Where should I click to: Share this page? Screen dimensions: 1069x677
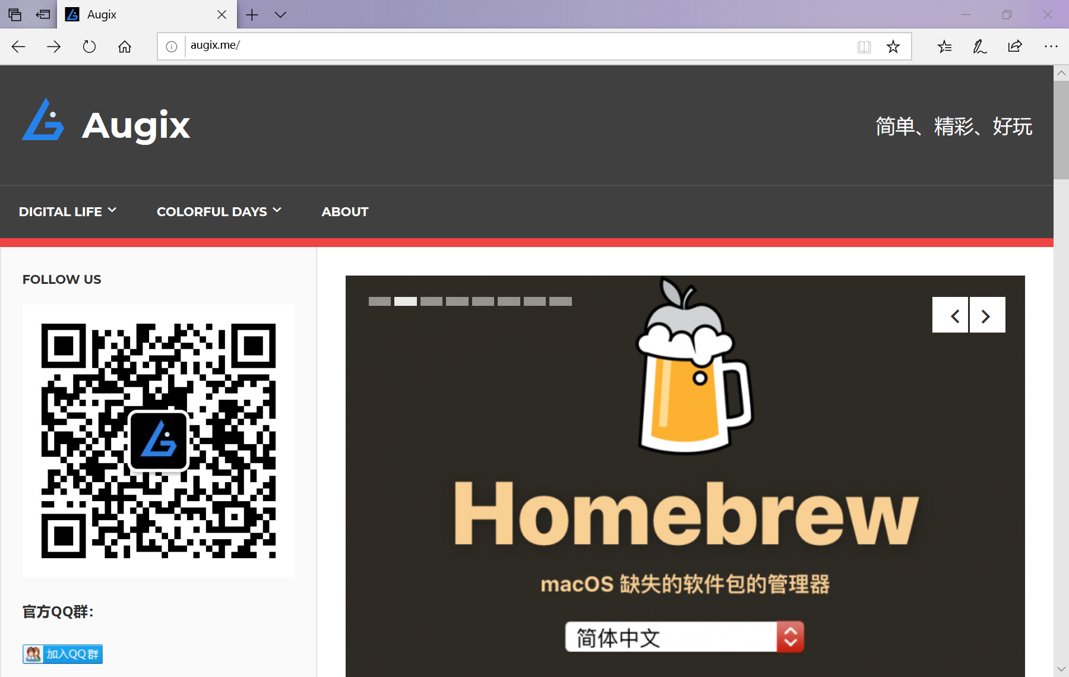[x=1015, y=46]
